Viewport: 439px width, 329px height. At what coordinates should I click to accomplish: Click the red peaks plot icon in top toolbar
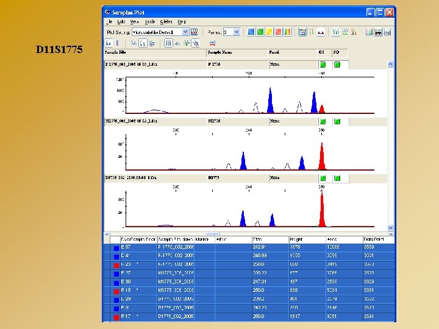click(x=321, y=32)
